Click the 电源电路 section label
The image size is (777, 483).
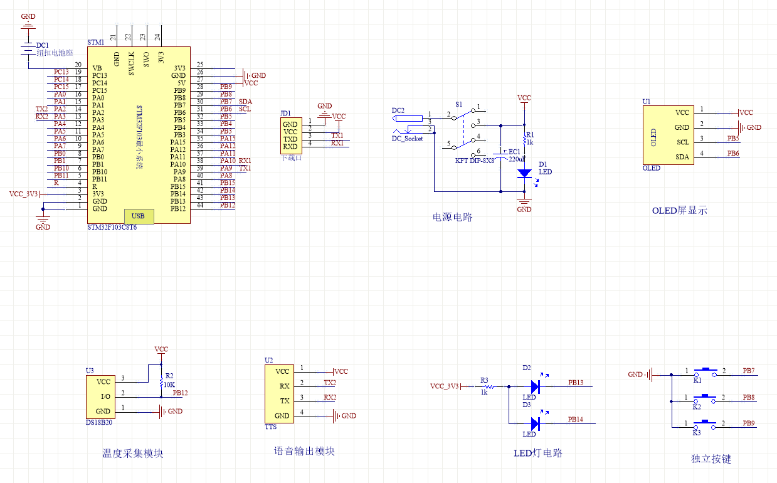click(x=452, y=217)
